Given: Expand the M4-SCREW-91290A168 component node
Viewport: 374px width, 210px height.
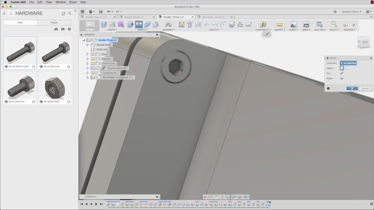Looking at the screenshot, I should pyautogui.click(x=87, y=77).
